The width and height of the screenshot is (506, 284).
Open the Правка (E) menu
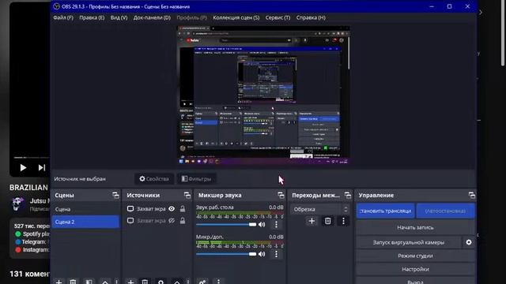click(x=92, y=17)
